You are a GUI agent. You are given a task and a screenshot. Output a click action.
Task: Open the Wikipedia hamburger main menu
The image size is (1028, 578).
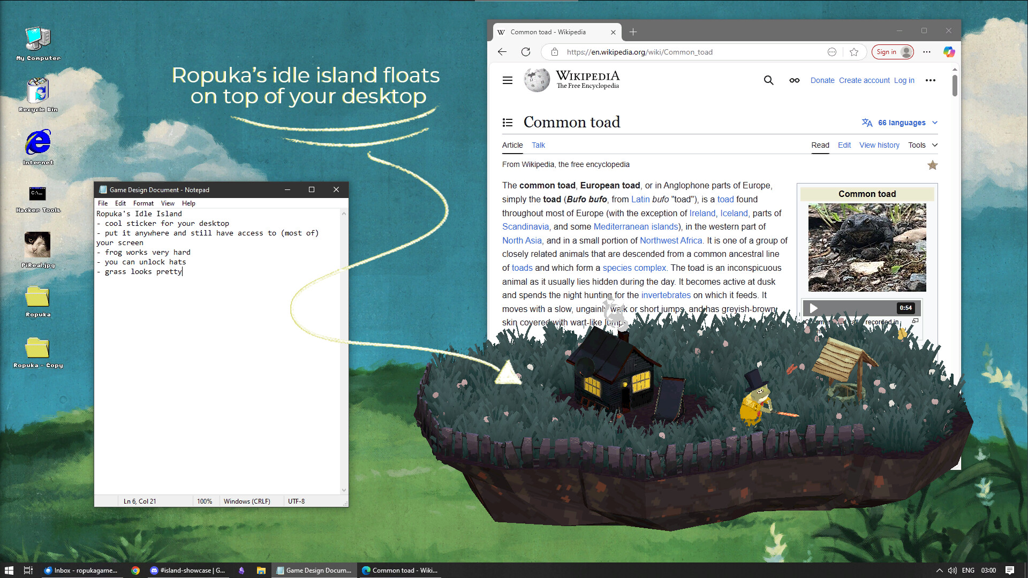coord(508,80)
